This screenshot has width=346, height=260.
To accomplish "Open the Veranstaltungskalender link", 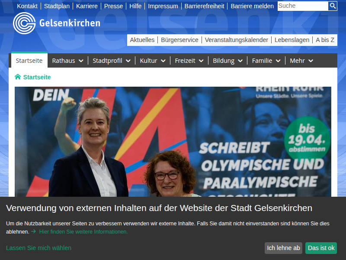I will click(236, 40).
